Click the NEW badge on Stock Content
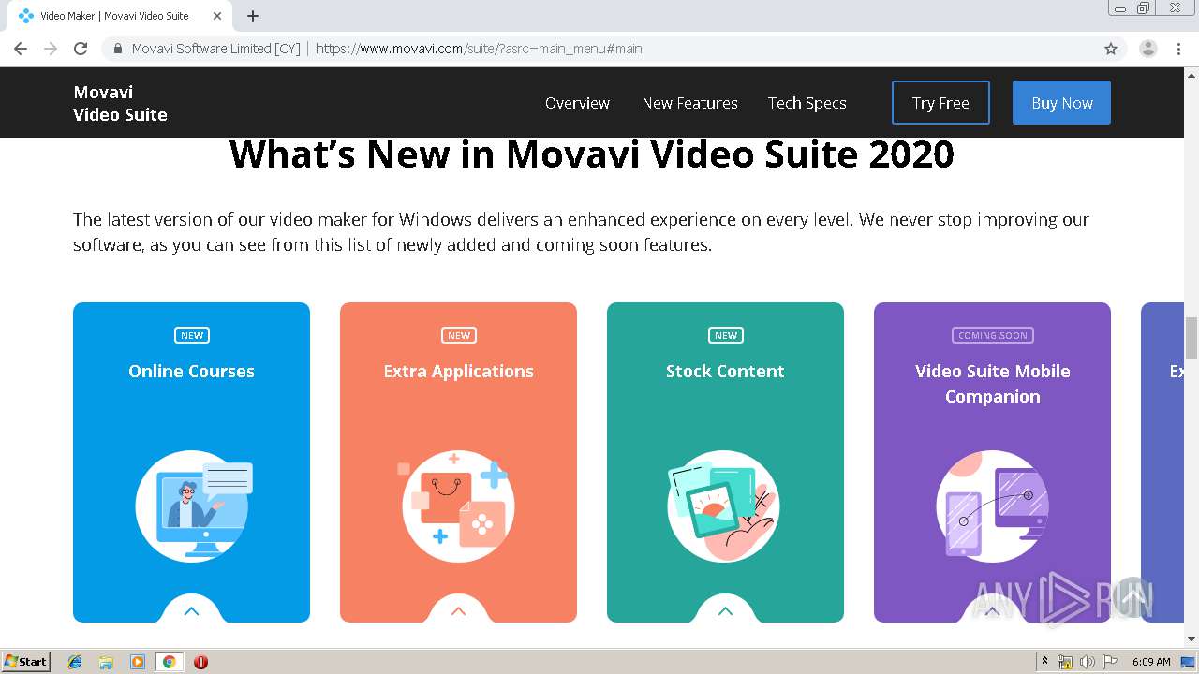The image size is (1199, 674). pyautogui.click(x=725, y=335)
